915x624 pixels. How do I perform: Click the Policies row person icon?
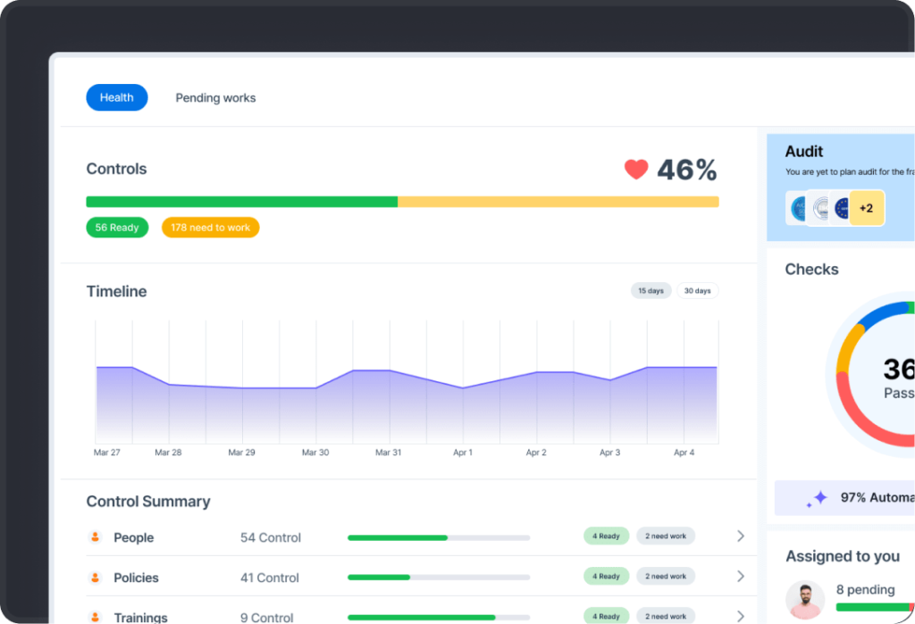96,578
